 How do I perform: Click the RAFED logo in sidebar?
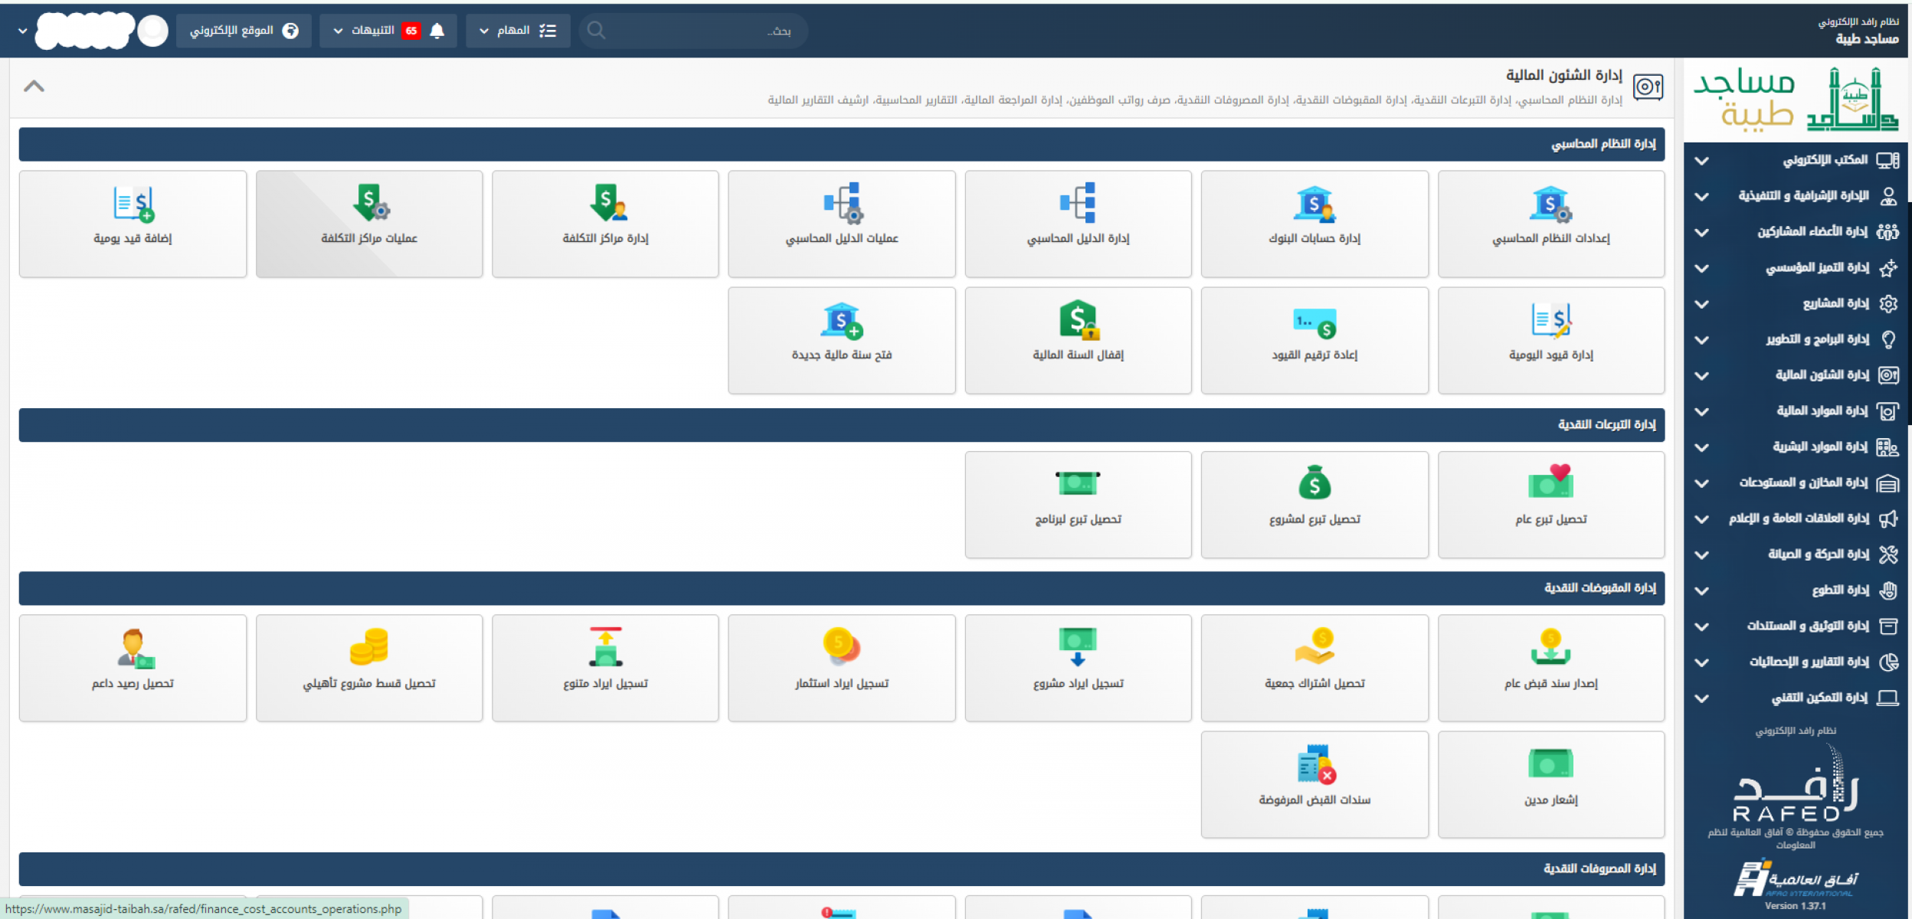(x=1796, y=783)
